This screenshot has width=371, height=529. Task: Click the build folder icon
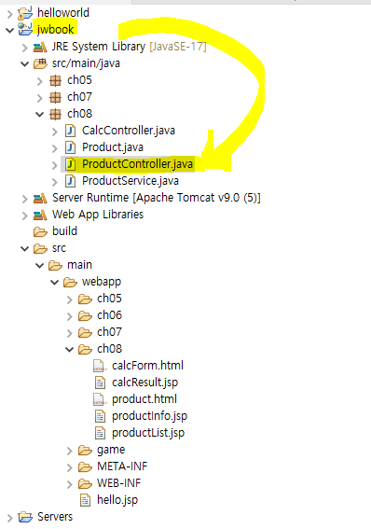tap(40, 231)
